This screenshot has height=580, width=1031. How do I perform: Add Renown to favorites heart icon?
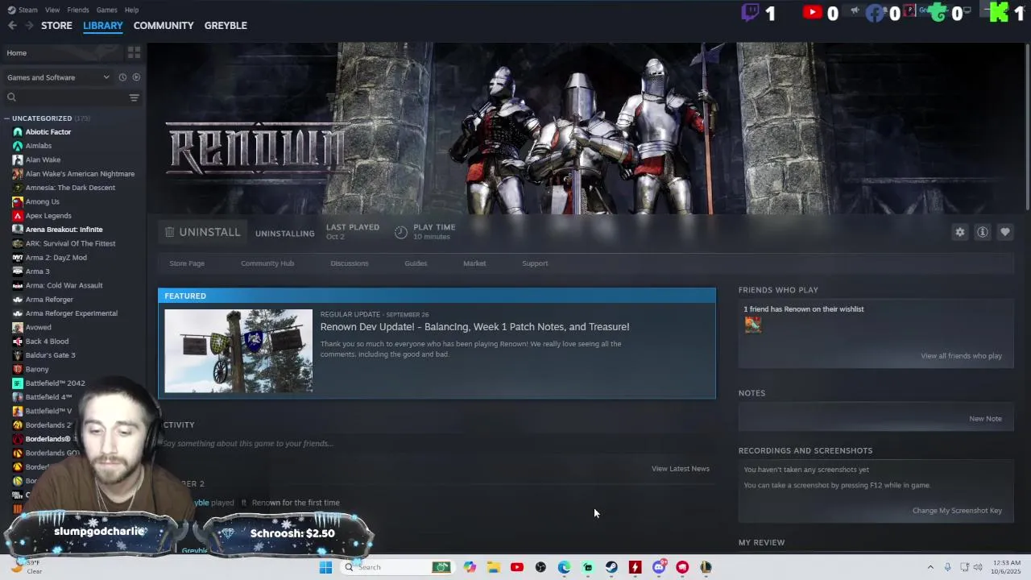coord(1005,232)
